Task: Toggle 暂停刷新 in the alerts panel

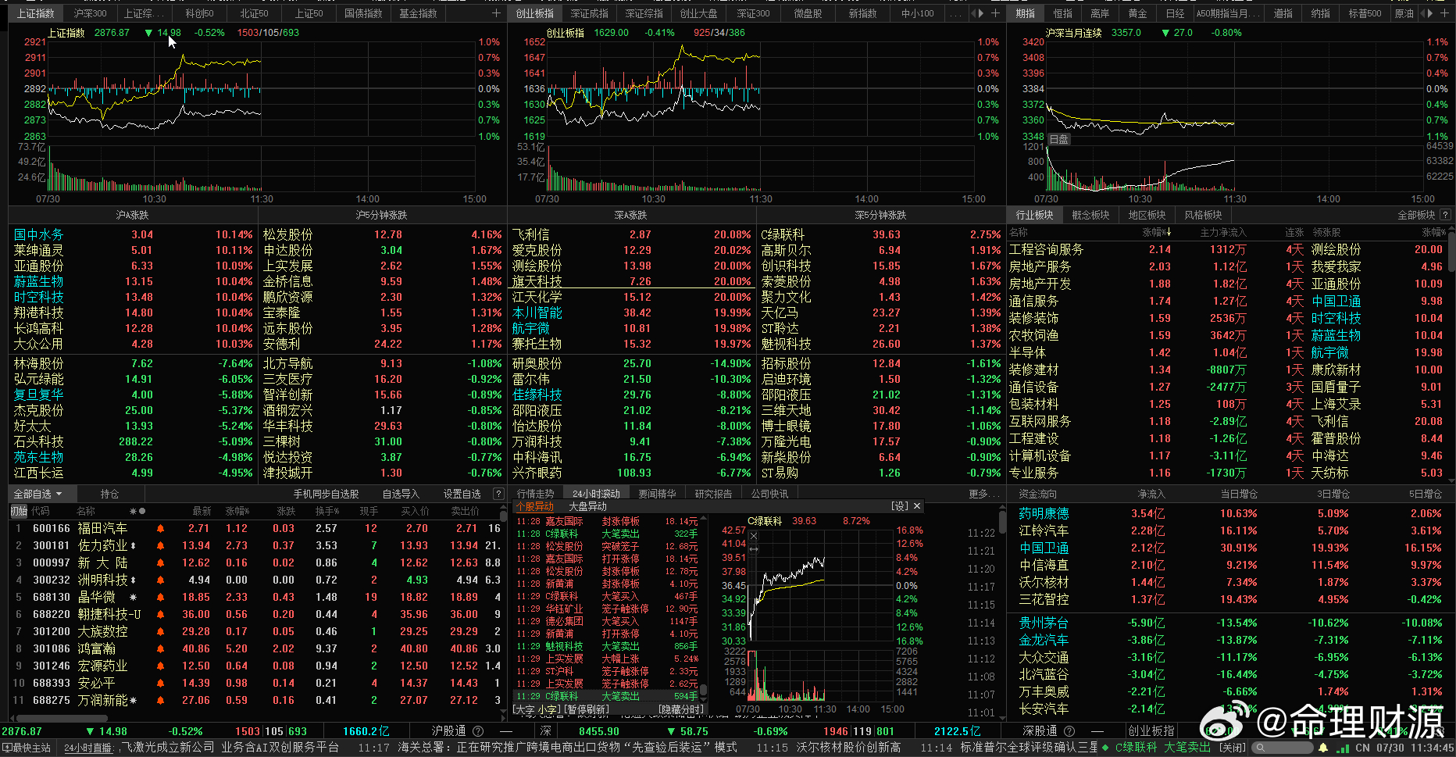Action: tap(587, 709)
